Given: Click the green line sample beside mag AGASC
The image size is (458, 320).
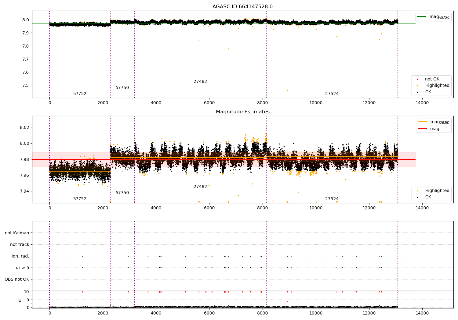Looking at the screenshot, I should pyautogui.click(x=422, y=17).
